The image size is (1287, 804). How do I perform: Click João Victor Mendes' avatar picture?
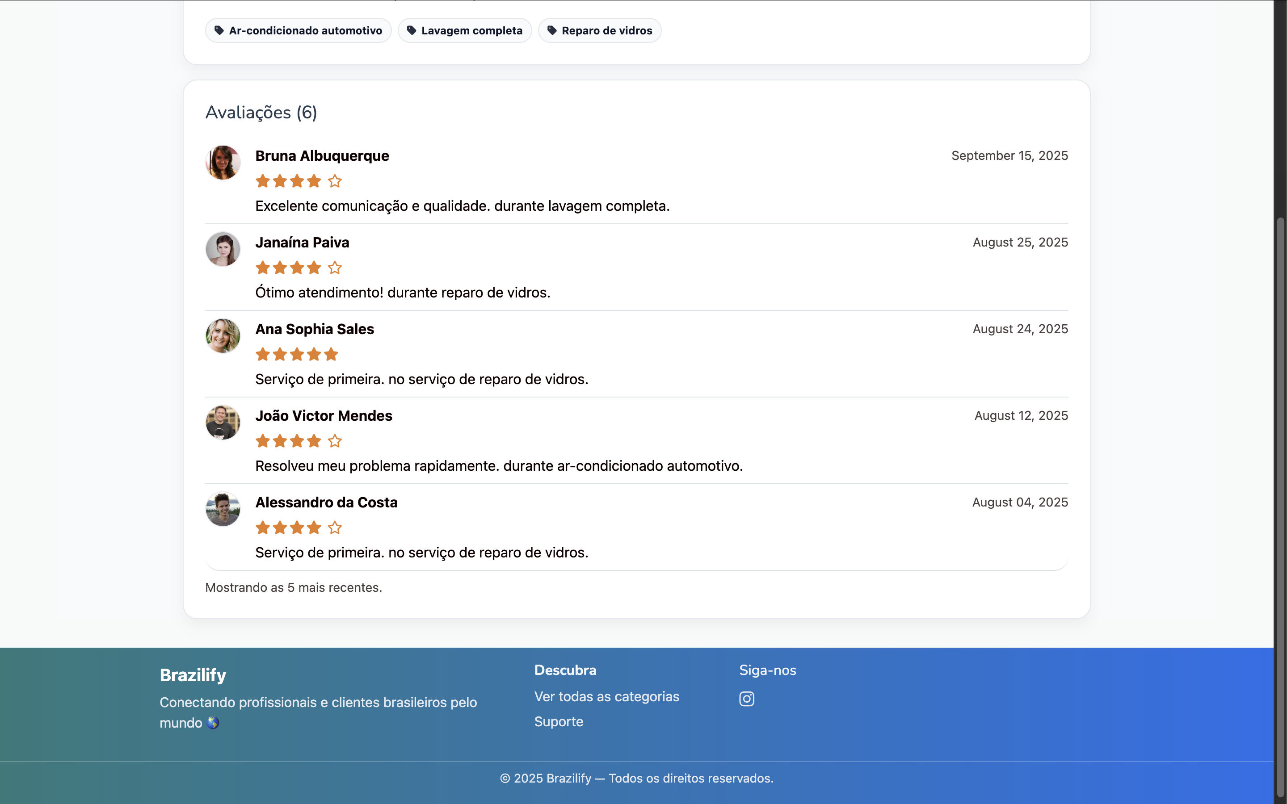point(223,423)
